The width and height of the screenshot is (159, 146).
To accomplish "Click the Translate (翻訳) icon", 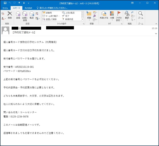I will [127, 15].
